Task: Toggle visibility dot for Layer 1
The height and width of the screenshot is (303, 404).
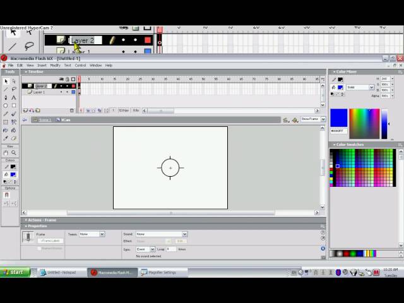Action: point(61,92)
